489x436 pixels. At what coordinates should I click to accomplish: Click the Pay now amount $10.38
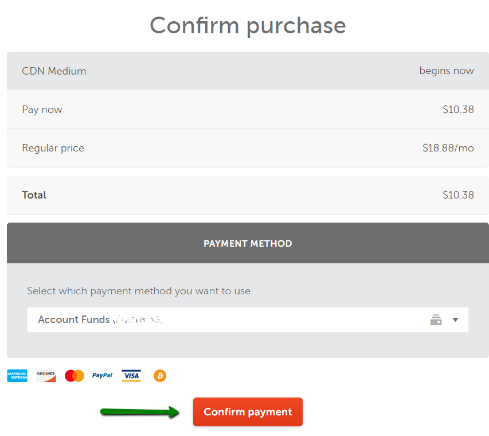pyautogui.click(x=458, y=110)
